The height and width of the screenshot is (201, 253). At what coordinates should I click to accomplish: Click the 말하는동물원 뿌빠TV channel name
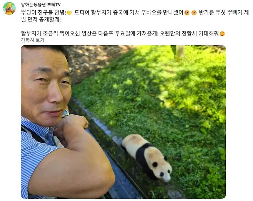(x=41, y=5)
